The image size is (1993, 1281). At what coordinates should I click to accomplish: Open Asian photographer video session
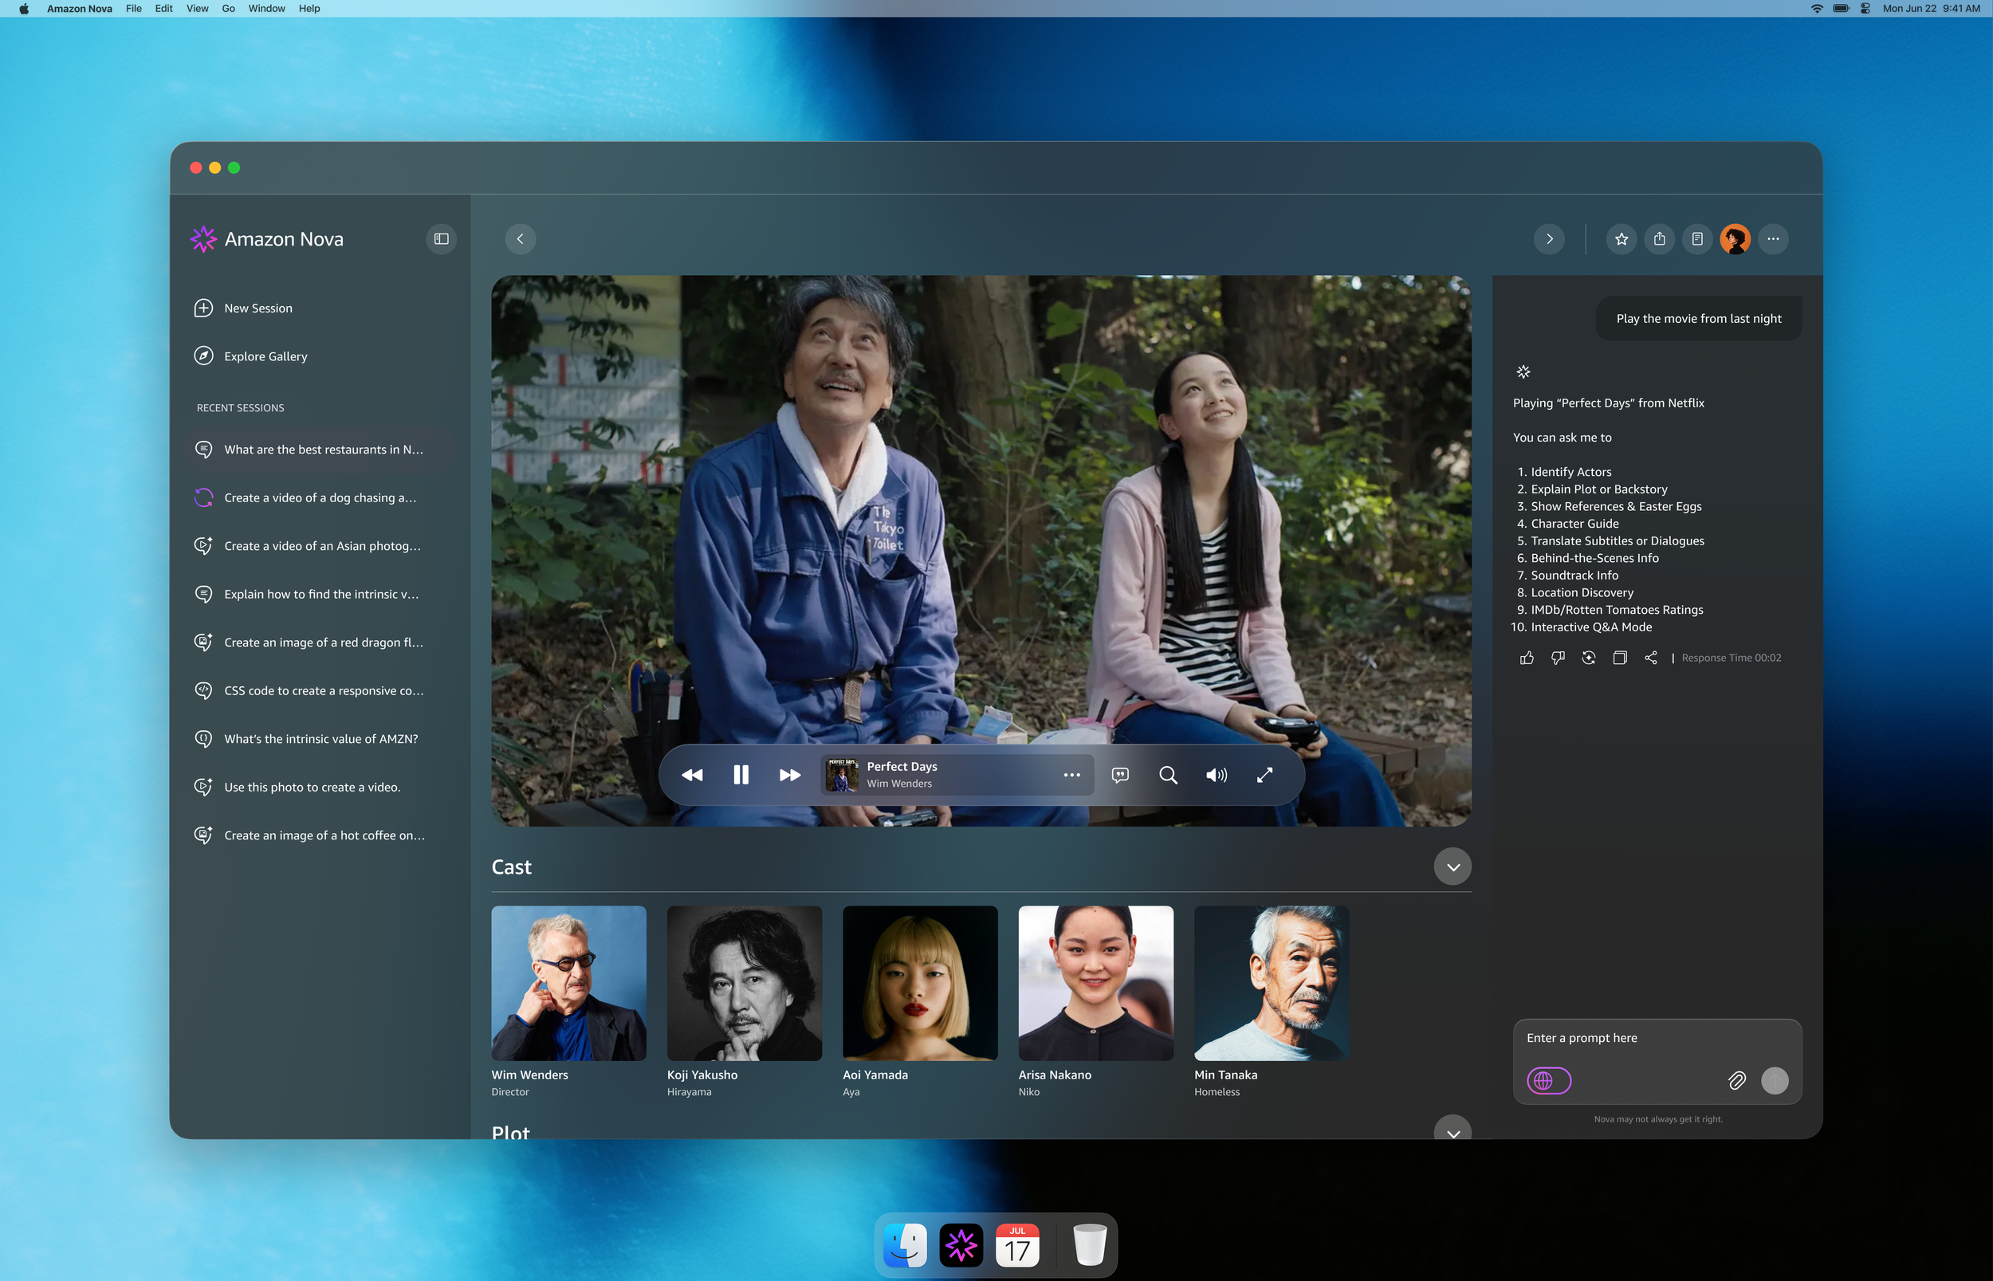tap(321, 547)
